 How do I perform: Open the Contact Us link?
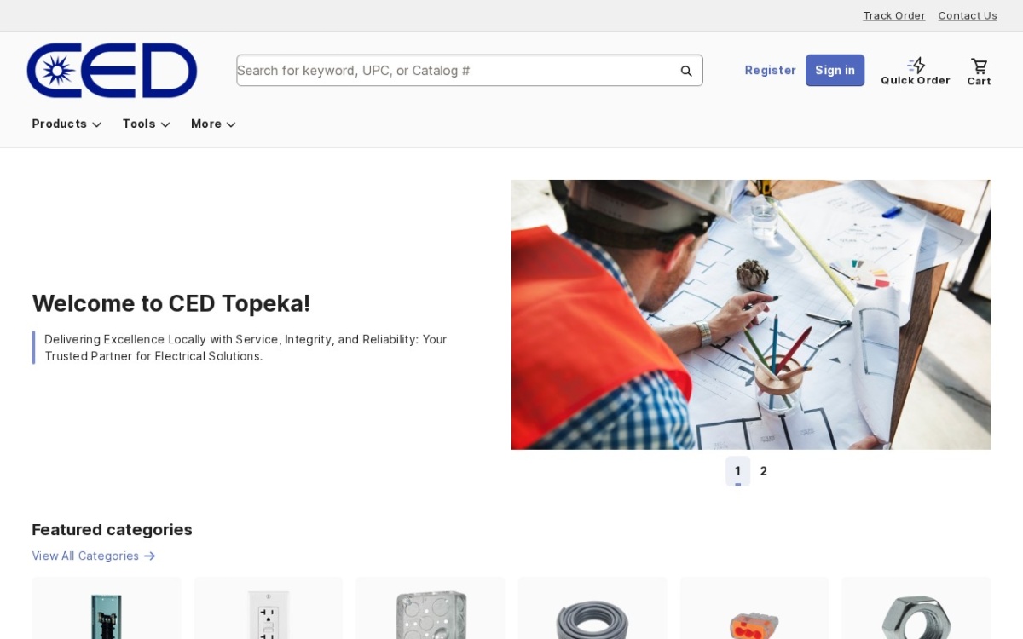tap(968, 15)
